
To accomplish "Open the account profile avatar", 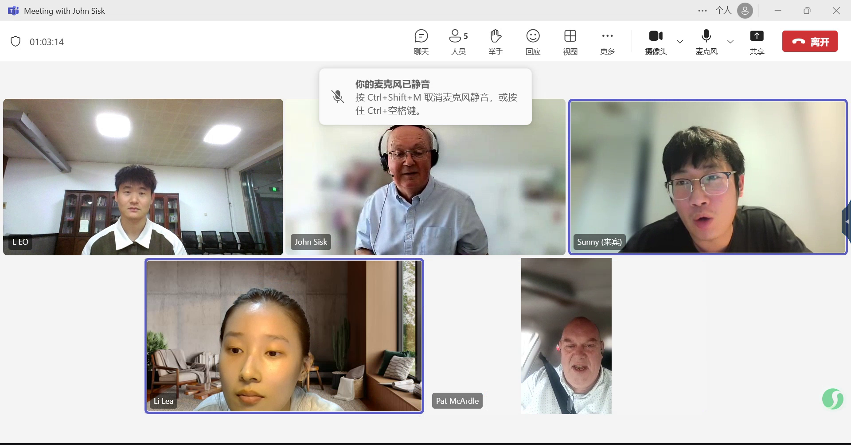I will click(x=745, y=11).
